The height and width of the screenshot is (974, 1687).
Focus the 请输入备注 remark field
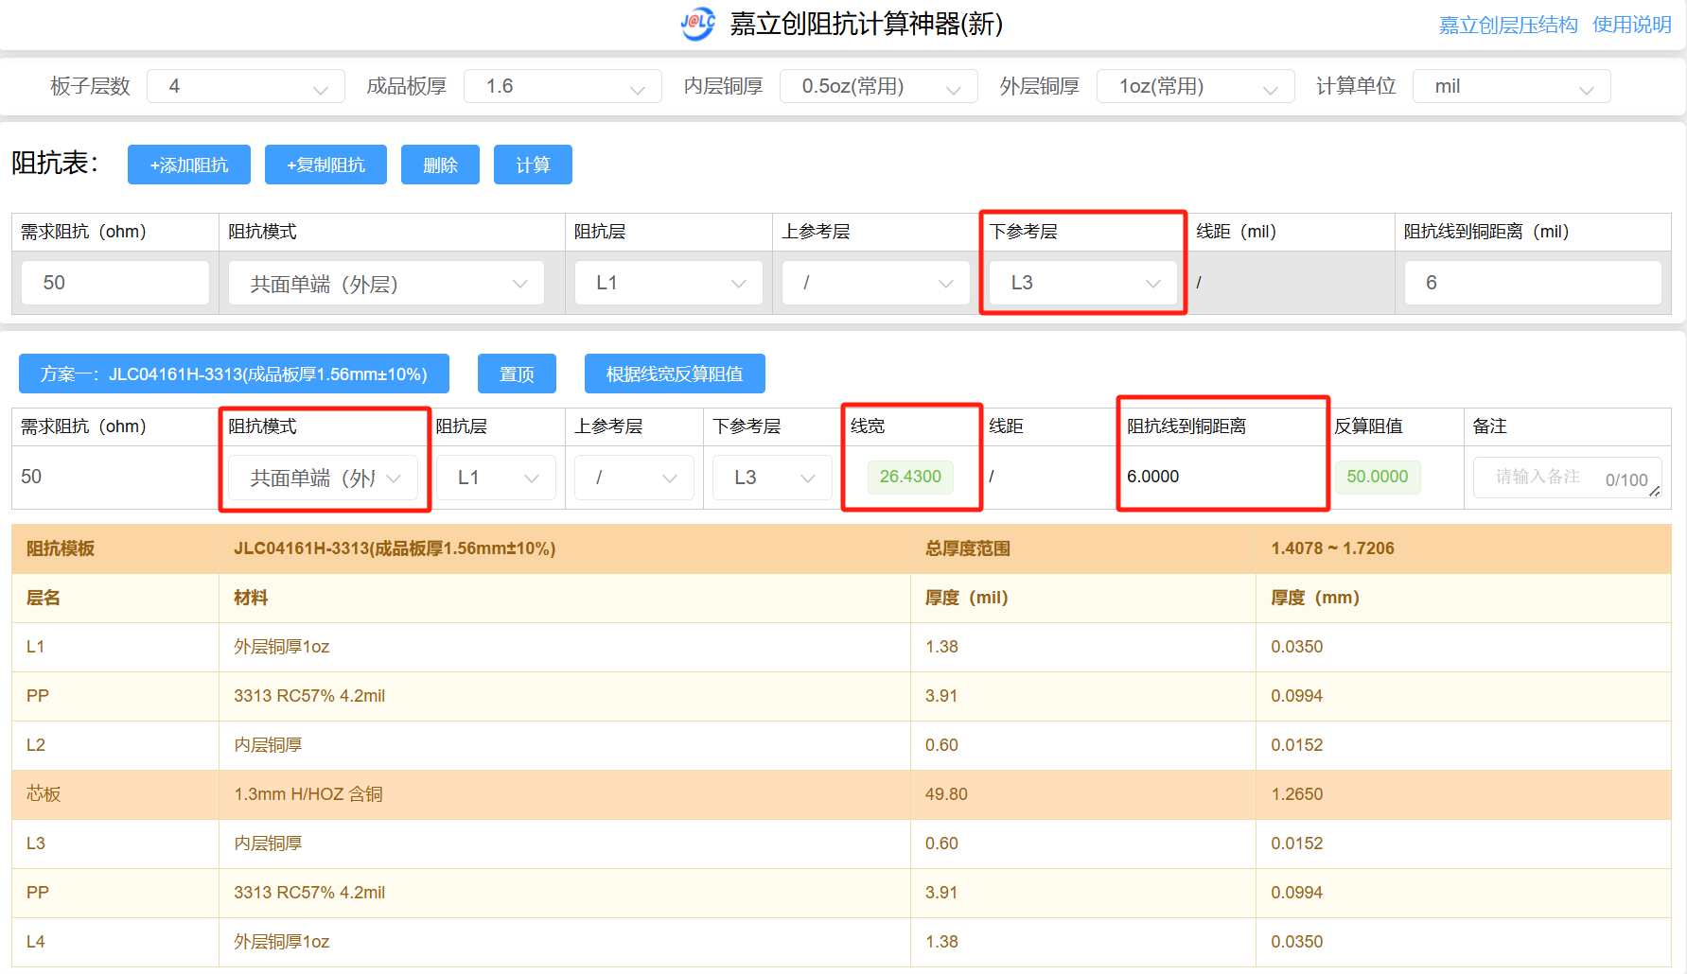pos(1567,478)
